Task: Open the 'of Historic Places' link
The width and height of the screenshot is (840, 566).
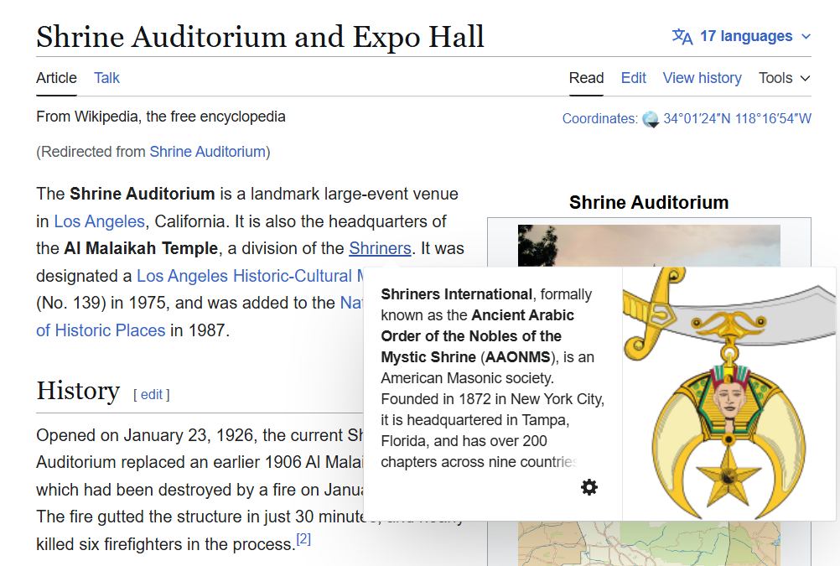Action: (x=101, y=330)
